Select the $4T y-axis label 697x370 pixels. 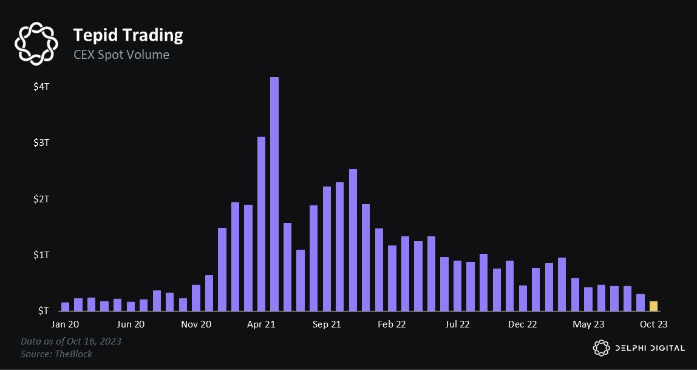click(41, 87)
